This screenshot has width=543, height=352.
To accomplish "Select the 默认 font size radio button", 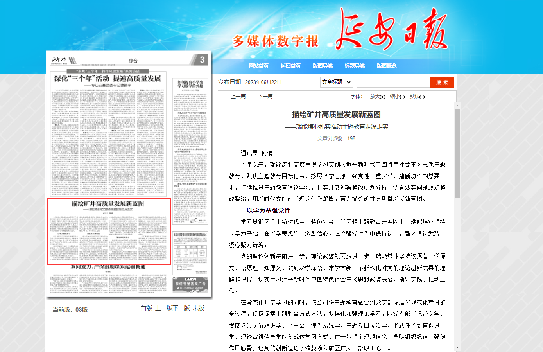I will click(x=422, y=97).
